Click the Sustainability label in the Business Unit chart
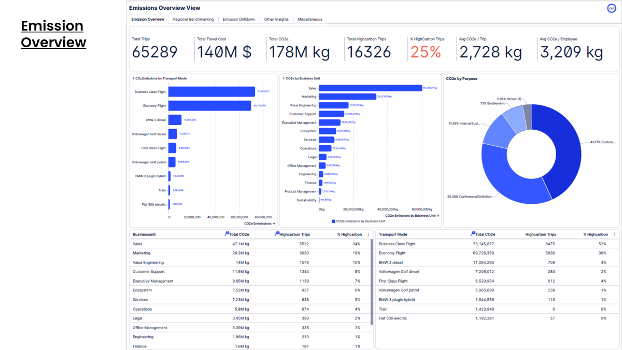The height and width of the screenshot is (350, 622). point(306,200)
